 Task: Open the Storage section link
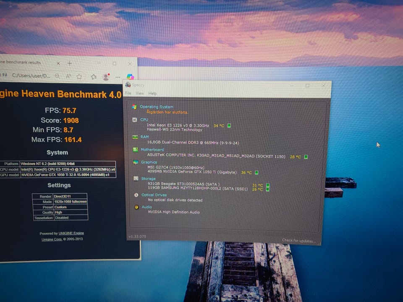click(x=148, y=179)
